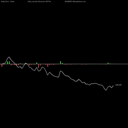Click the tallest green bar near chart middle

coord(60,62)
